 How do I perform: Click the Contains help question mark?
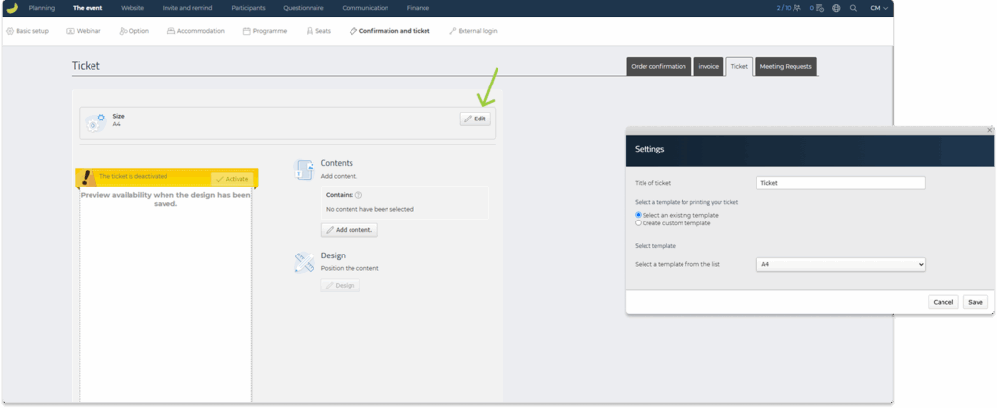click(x=359, y=195)
